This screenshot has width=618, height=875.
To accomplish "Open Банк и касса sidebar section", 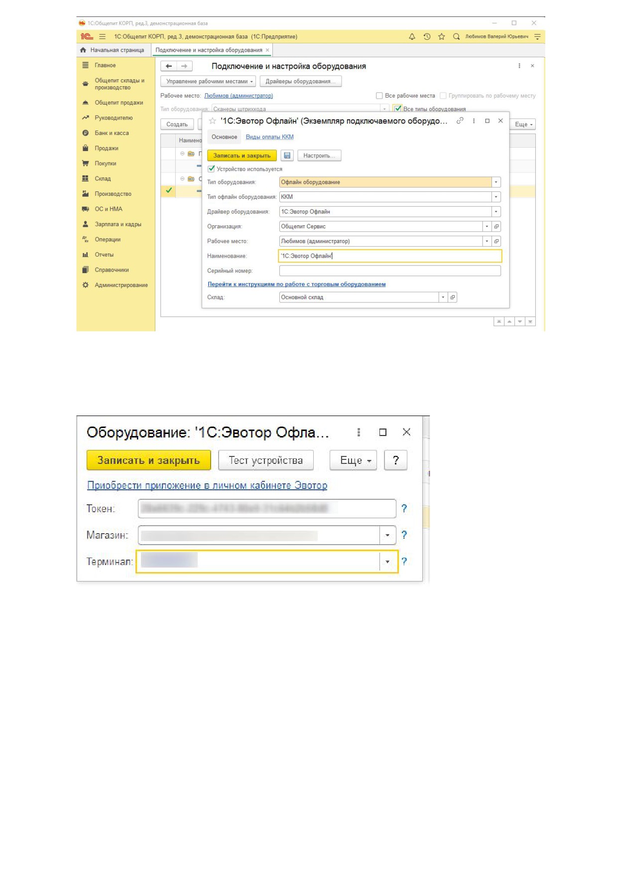I will (x=112, y=133).
